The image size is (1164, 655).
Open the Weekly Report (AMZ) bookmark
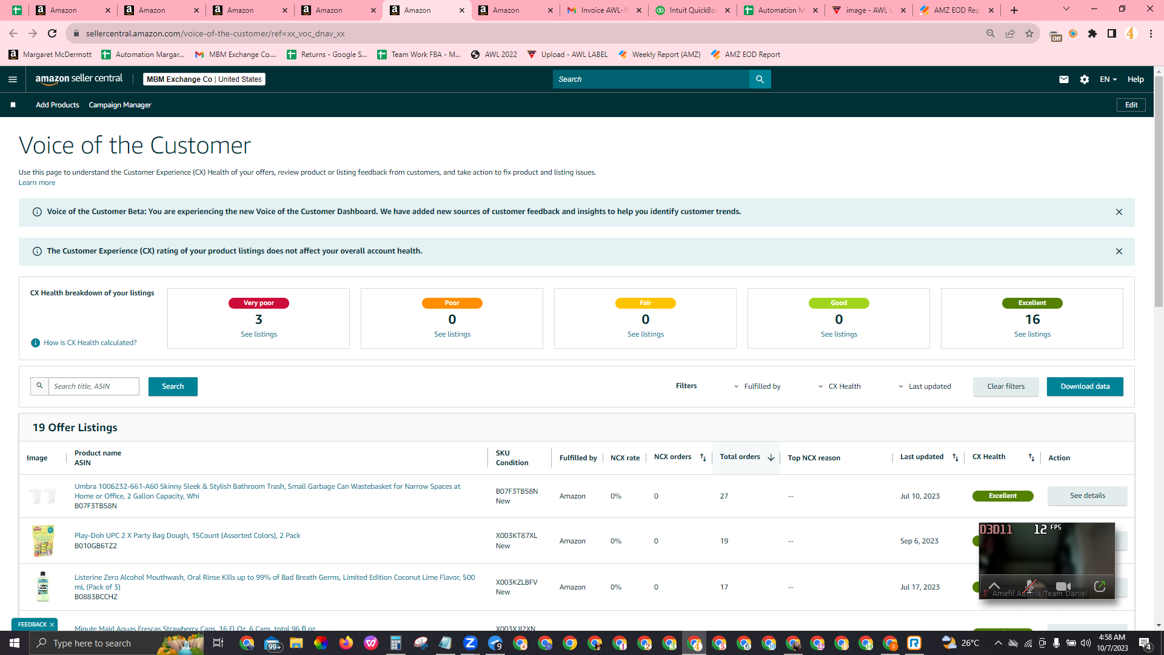pos(660,55)
